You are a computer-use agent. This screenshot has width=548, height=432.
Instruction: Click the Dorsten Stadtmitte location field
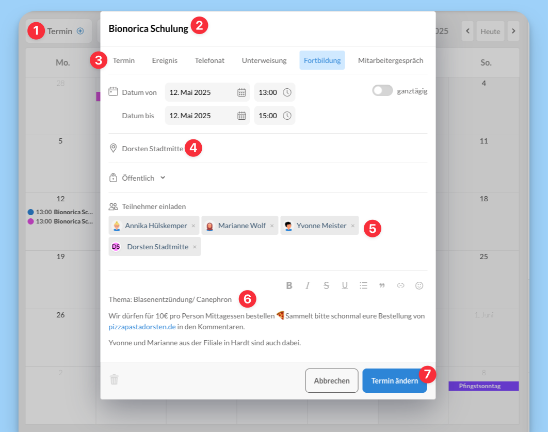point(152,149)
